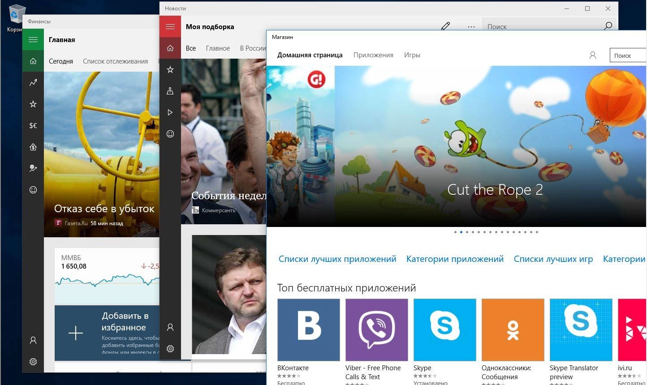The width and height of the screenshot is (647, 385).
Task: Open watchlist star icon in Финансы sidebar
Action: pyautogui.click(x=33, y=104)
